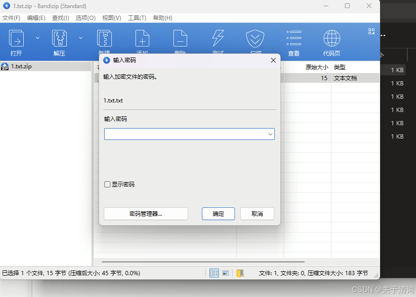Expand the Open (打开) dropdown arrow

tap(38, 38)
